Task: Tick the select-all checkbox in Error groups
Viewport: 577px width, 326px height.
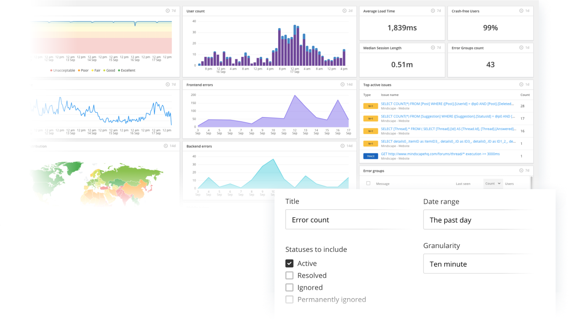Action: (368, 184)
